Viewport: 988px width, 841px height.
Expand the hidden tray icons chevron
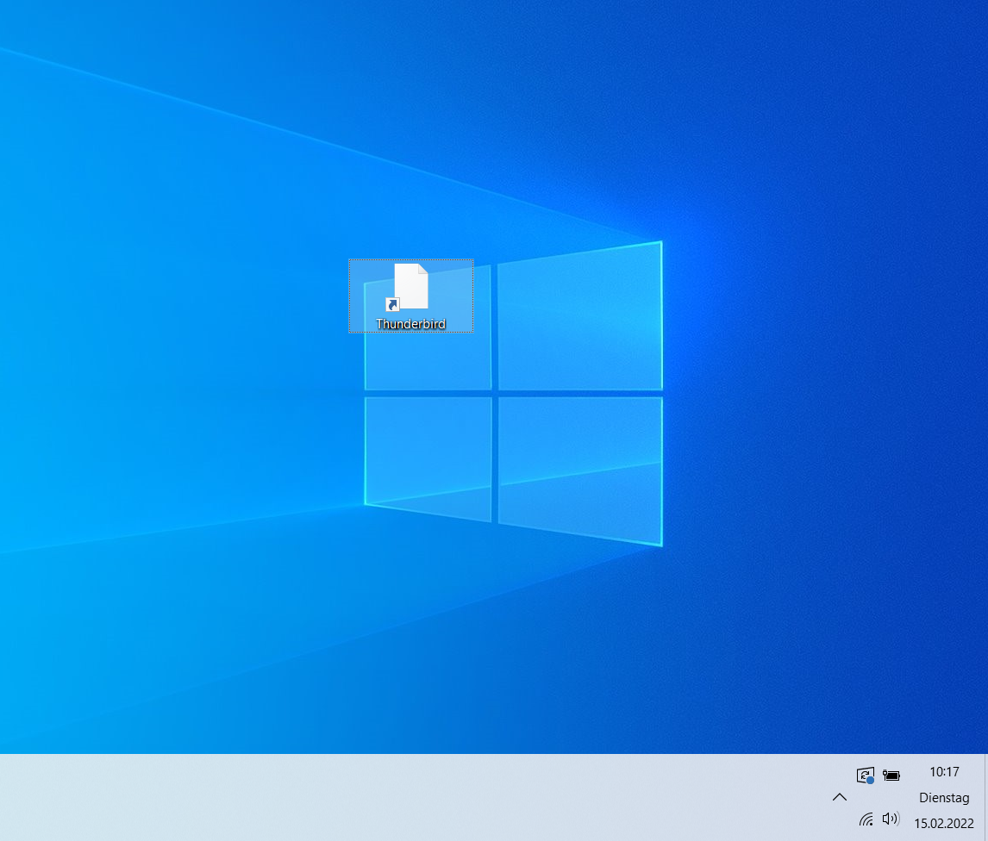[x=839, y=797]
